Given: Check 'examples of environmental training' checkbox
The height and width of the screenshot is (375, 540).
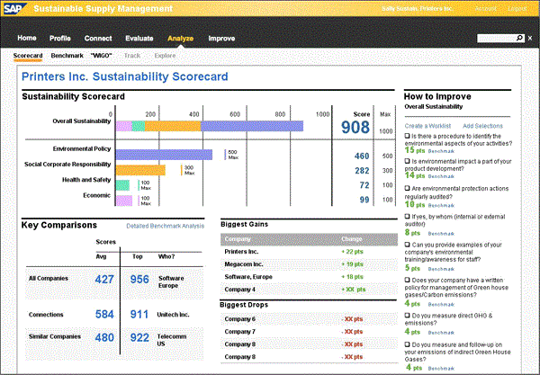Looking at the screenshot, I should 408,245.
